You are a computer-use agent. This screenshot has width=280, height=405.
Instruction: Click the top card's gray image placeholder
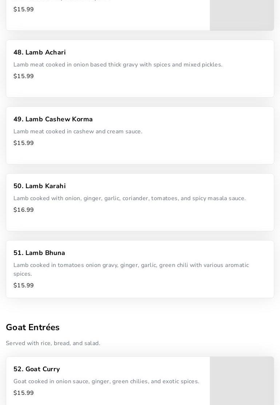(242, 15)
